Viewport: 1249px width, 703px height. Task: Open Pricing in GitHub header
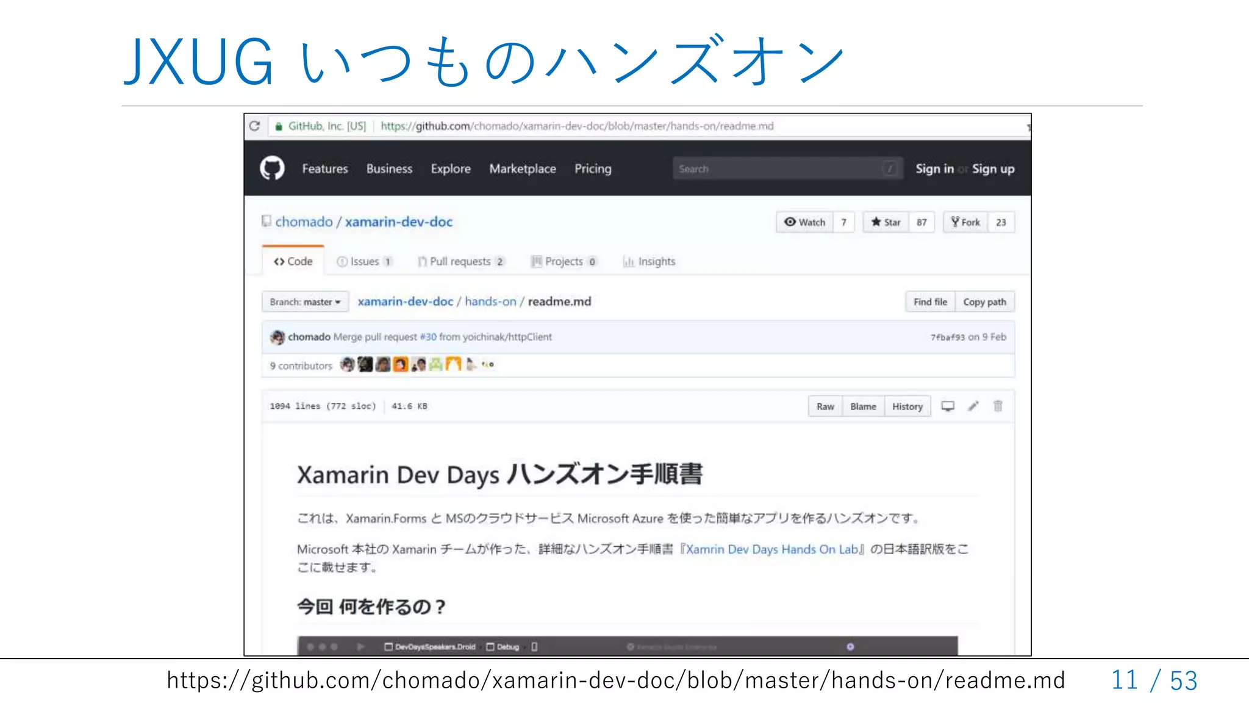tap(593, 169)
